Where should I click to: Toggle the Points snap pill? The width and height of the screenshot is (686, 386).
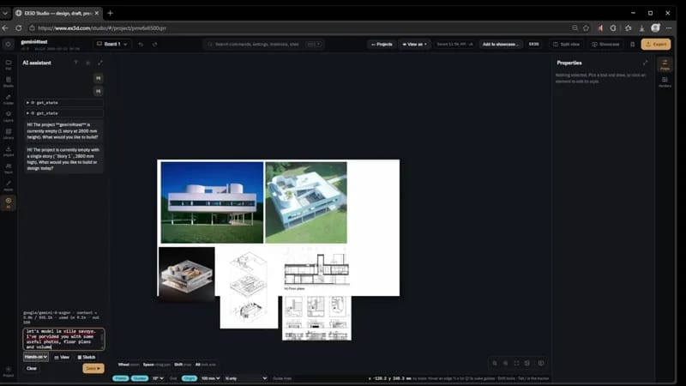[121, 378]
